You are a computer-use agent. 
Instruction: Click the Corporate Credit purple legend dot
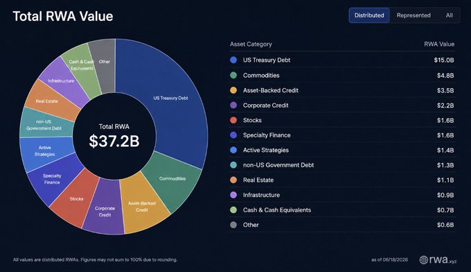coord(233,105)
